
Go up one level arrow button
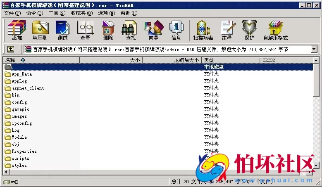tap(11, 49)
